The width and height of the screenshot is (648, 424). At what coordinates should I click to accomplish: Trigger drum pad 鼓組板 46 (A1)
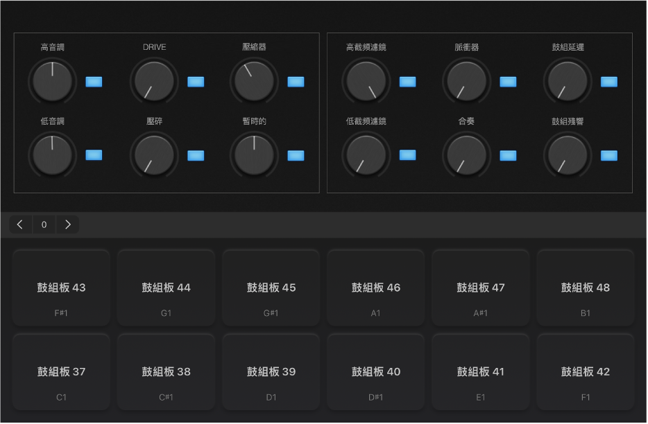pyautogui.click(x=375, y=288)
